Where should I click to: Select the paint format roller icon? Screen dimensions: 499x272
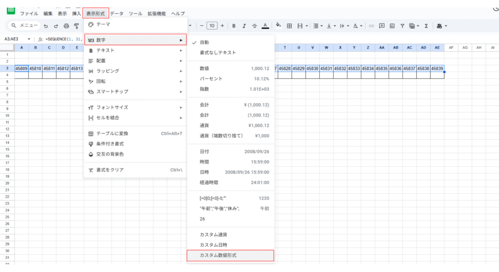77,26
